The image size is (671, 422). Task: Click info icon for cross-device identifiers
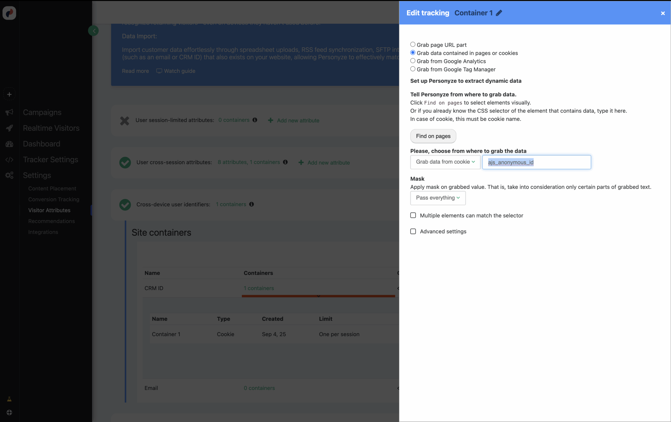251,204
